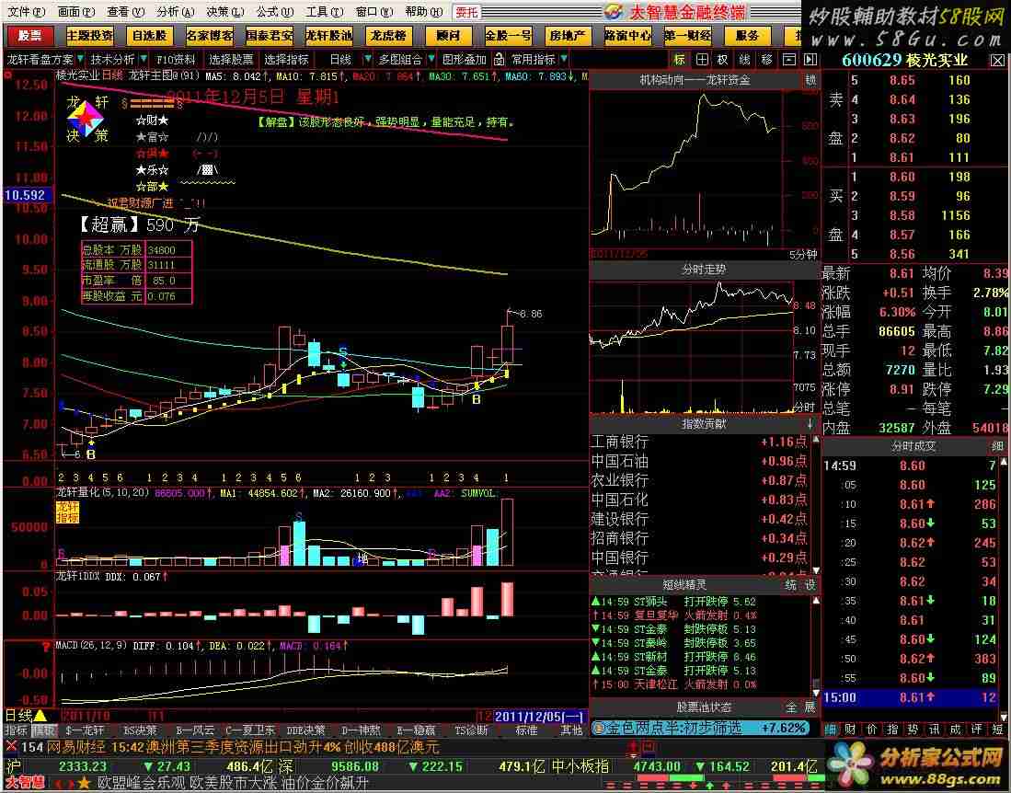Screen dimensions: 1011x793
Task: Select the $一龙轩 template tab
Action: pos(85,730)
